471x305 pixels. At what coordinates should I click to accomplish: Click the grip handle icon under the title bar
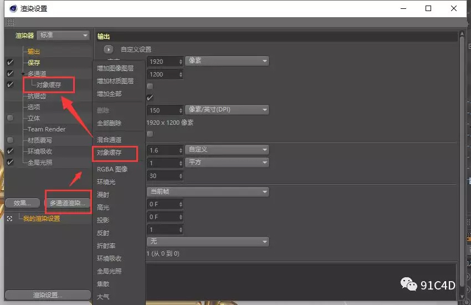(x=11, y=22)
